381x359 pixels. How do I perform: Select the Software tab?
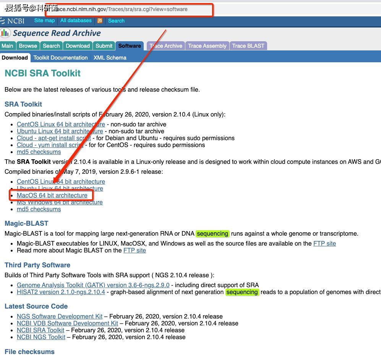(130, 46)
